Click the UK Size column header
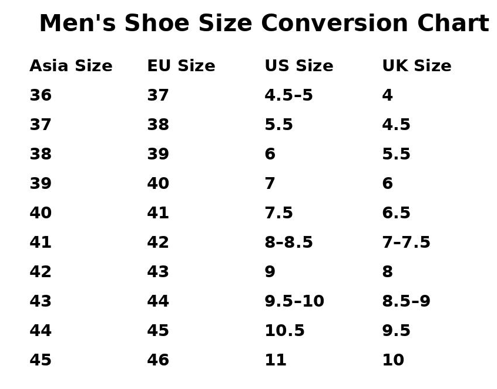 click(417, 66)
